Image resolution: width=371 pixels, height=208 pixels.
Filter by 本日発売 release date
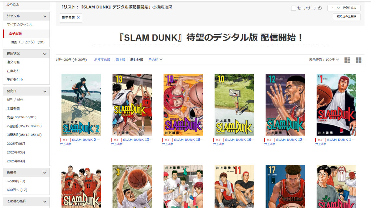pos(13,109)
